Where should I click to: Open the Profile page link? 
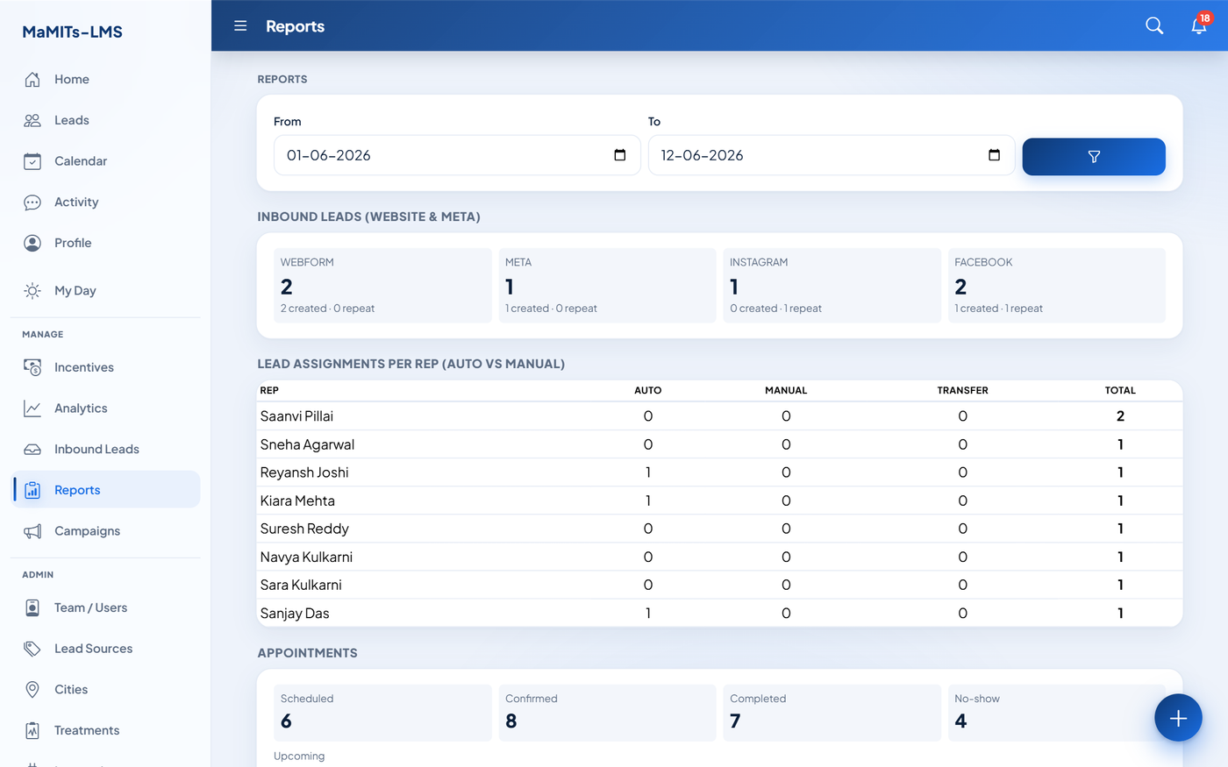pyautogui.click(x=105, y=243)
